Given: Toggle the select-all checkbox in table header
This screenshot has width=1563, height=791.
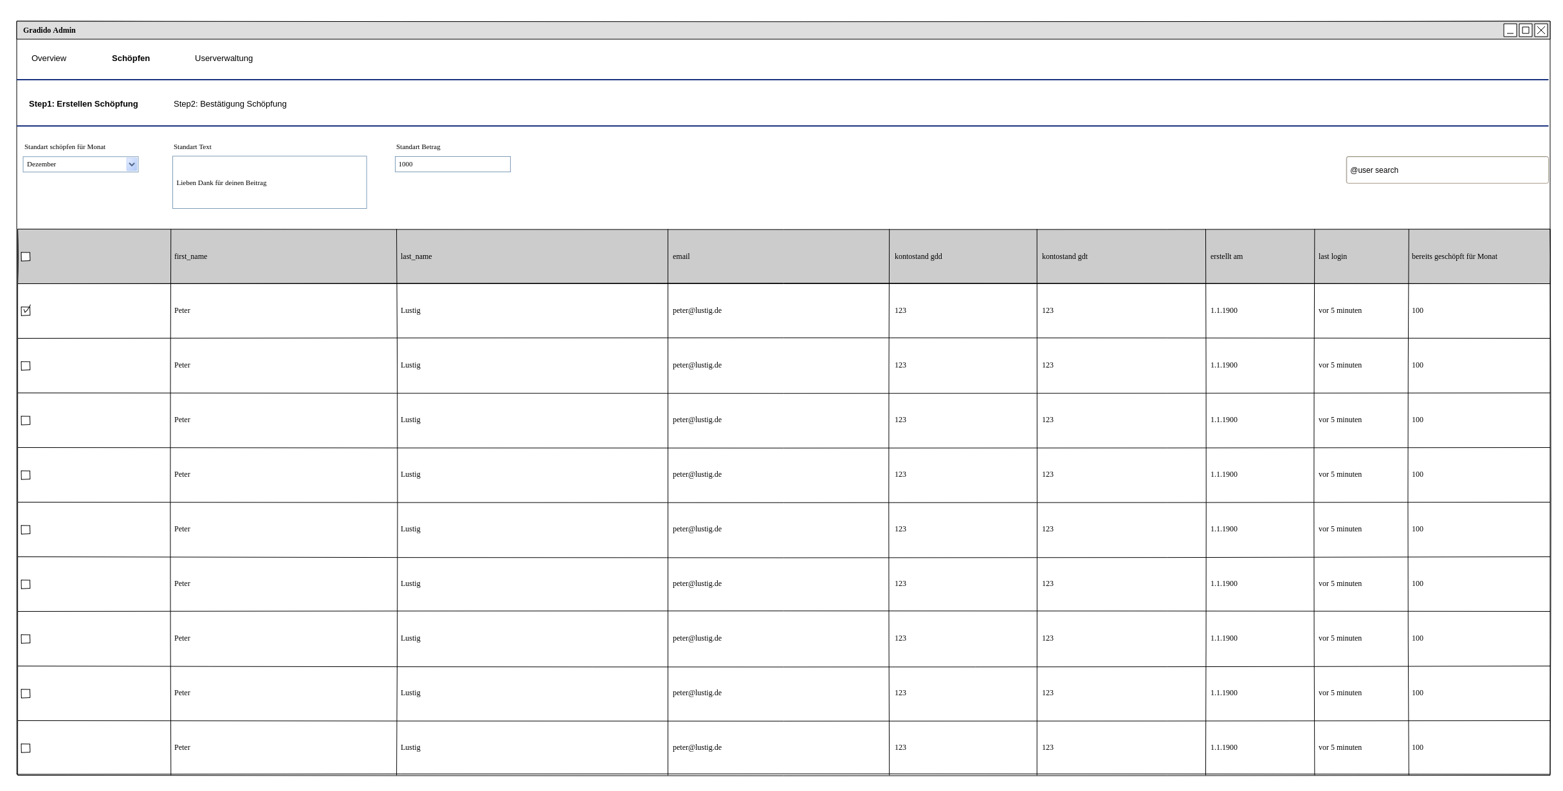Looking at the screenshot, I should click(26, 256).
